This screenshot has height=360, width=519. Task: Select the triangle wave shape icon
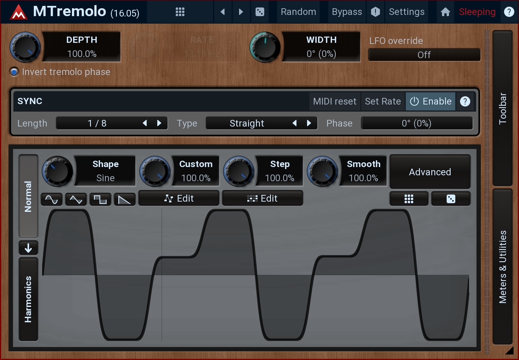(76, 200)
